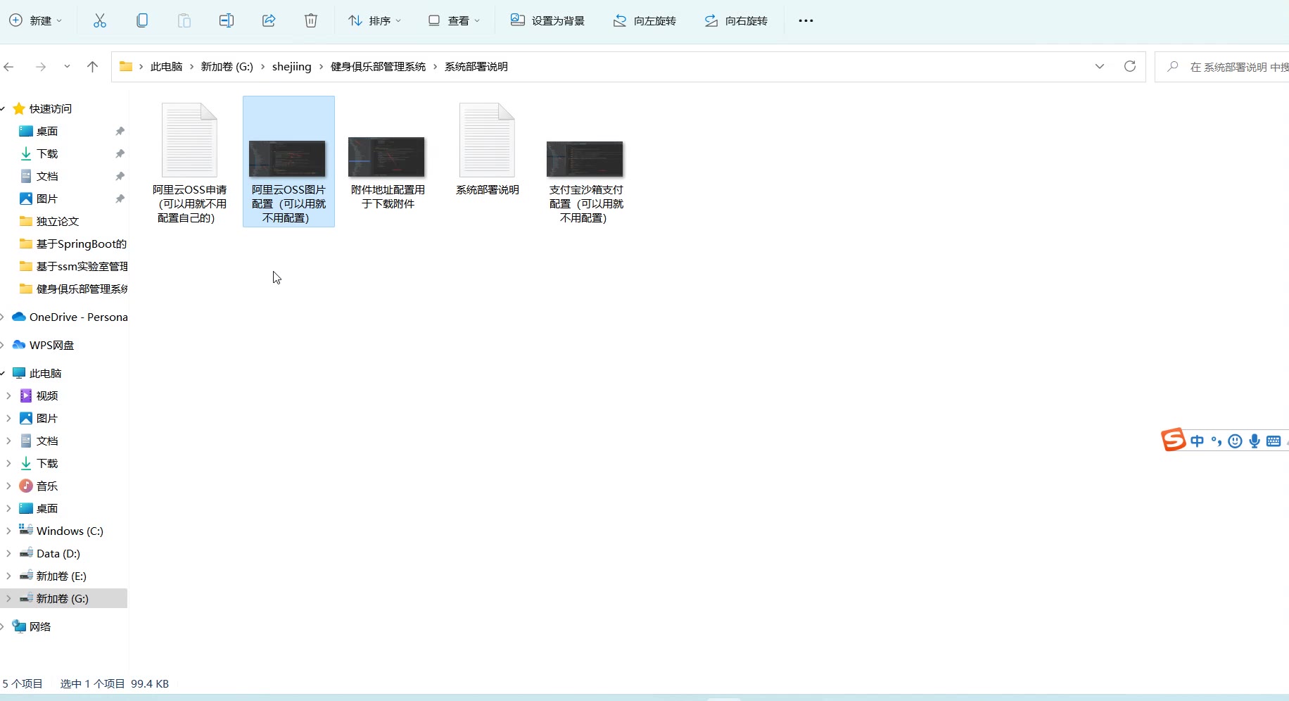
Task: Click the Refresh icon
Action: pyautogui.click(x=1130, y=66)
